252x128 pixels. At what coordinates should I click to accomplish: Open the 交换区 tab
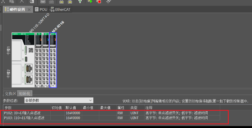click(x=10, y=94)
